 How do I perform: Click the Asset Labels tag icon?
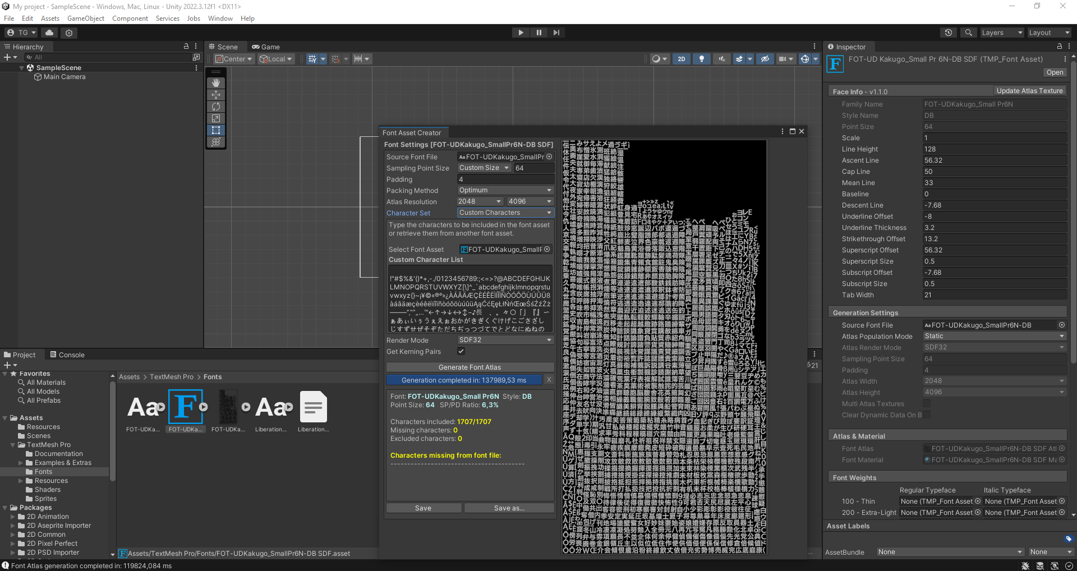pos(1069,539)
